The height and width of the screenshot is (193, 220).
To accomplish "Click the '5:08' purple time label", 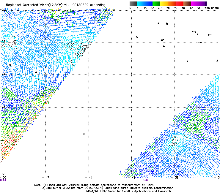I will [146, 180].
